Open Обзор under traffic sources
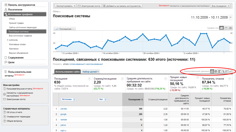The image size is (236, 132). pos(12,19)
